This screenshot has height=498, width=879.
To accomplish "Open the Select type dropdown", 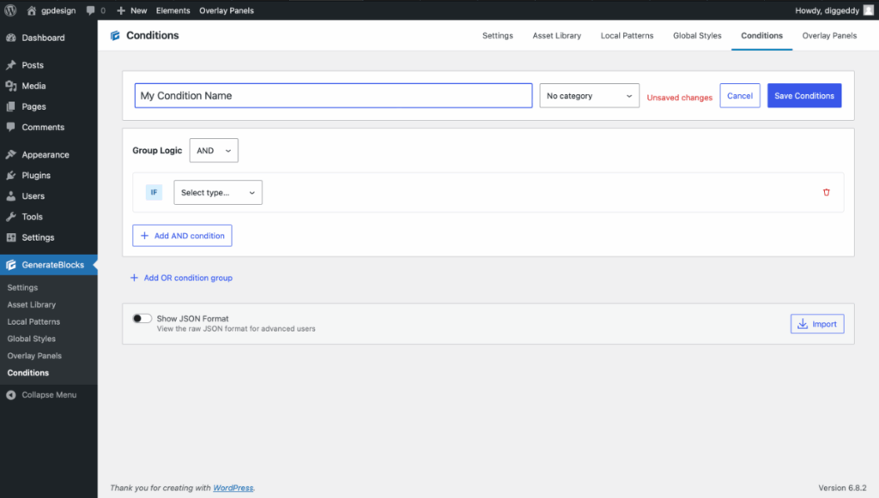I will click(x=218, y=193).
